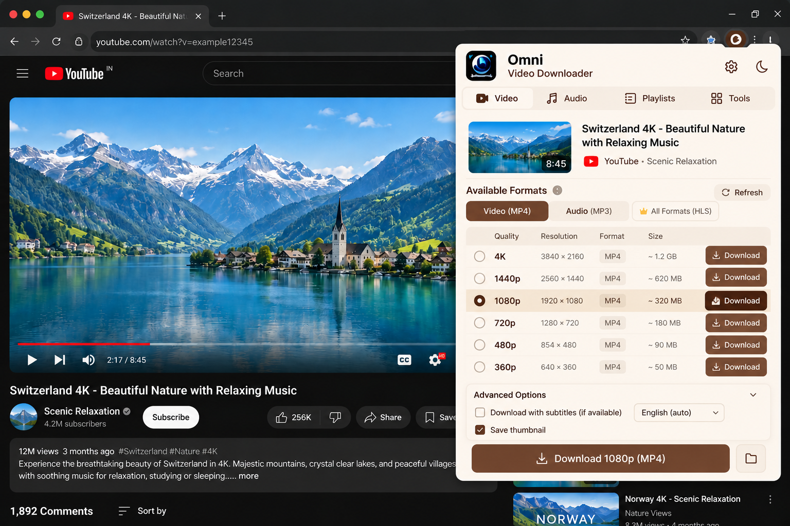Switch to the Audio tab
This screenshot has height=526, width=790.
coord(567,98)
